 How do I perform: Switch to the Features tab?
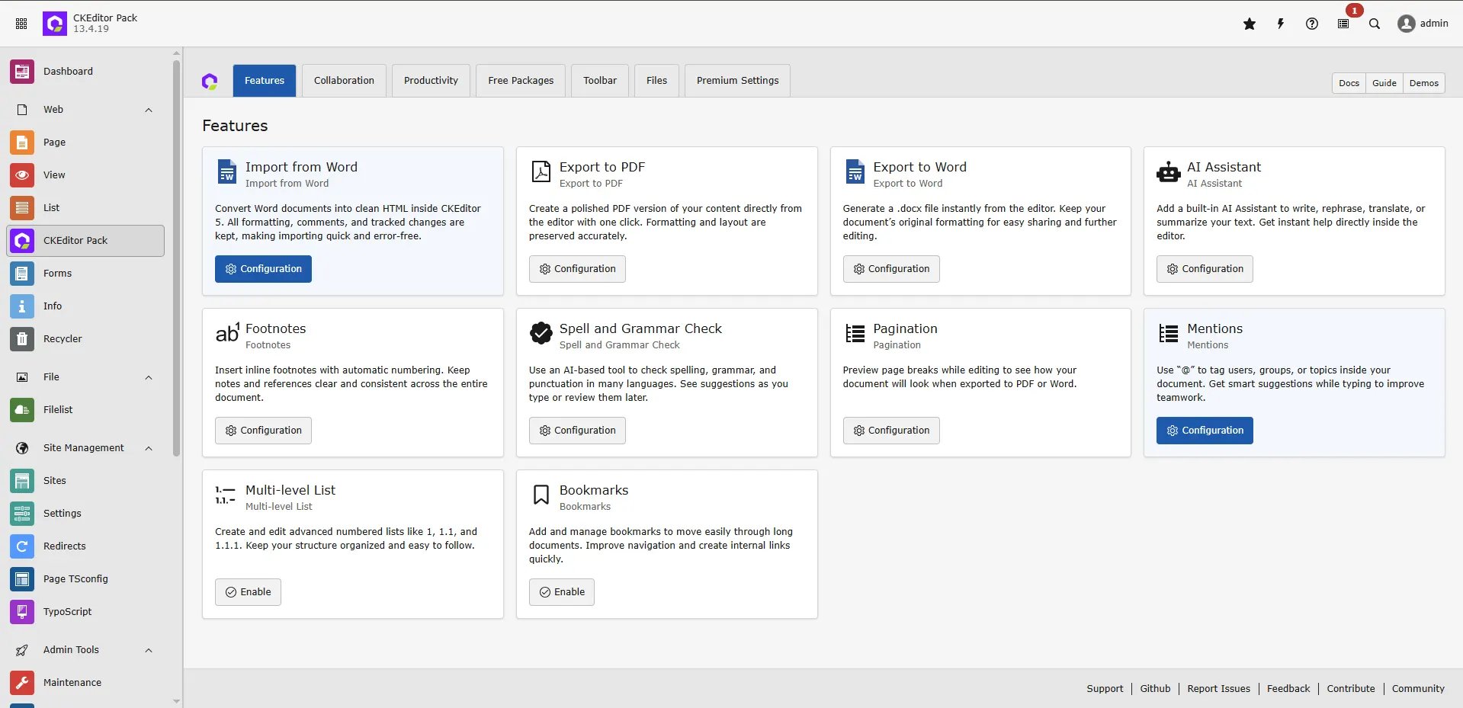coord(265,81)
